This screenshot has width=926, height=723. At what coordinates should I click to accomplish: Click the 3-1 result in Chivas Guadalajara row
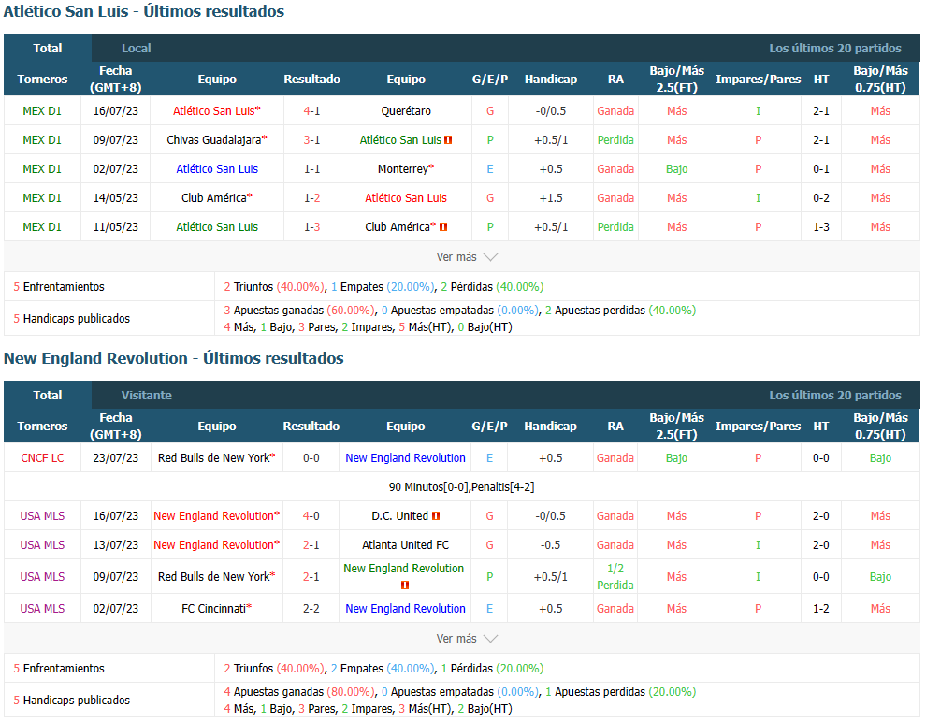tap(311, 140)
